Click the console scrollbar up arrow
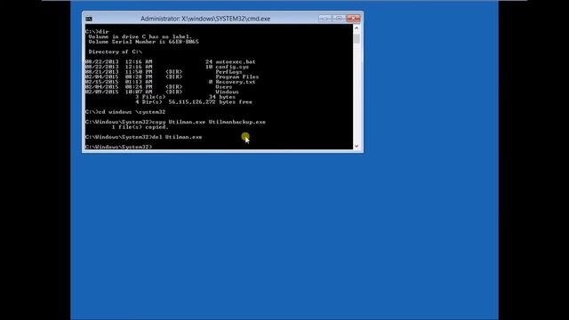 pos(357,28)
